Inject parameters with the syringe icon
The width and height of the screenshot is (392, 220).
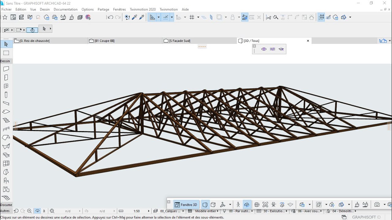click(141, 17)
